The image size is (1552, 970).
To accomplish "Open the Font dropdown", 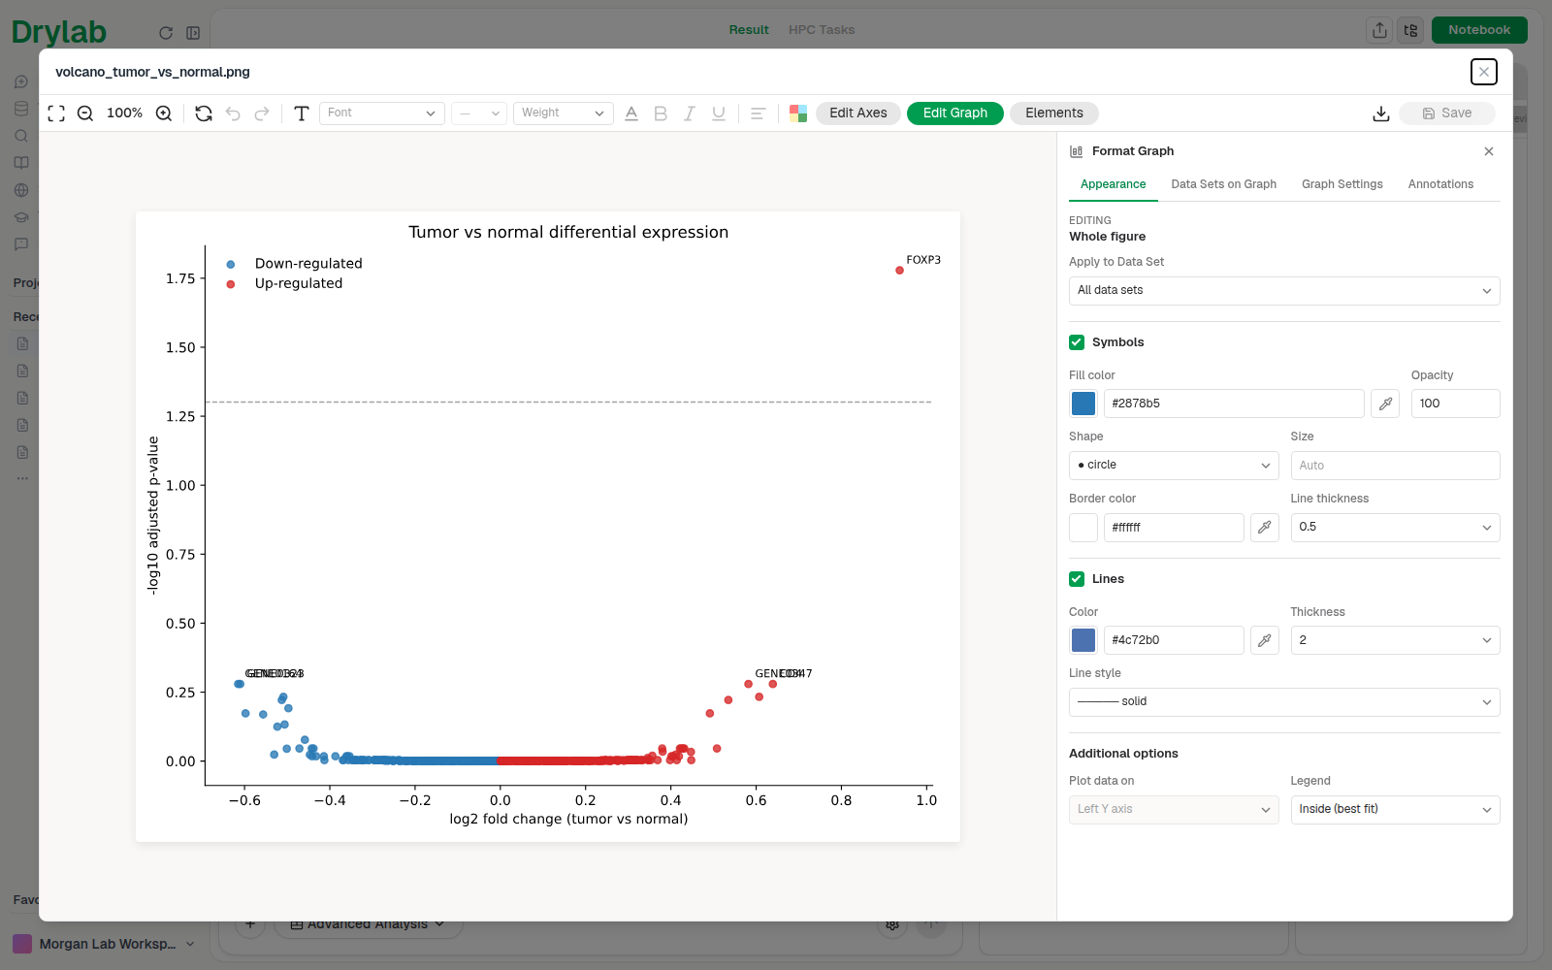I will [382, 113].
